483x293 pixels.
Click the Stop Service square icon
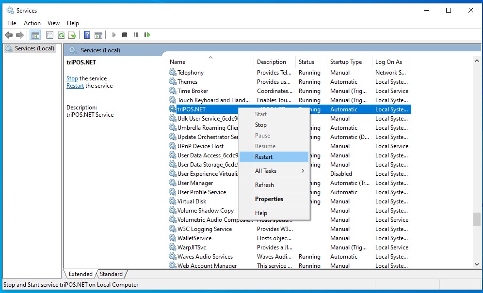[125, 35]
